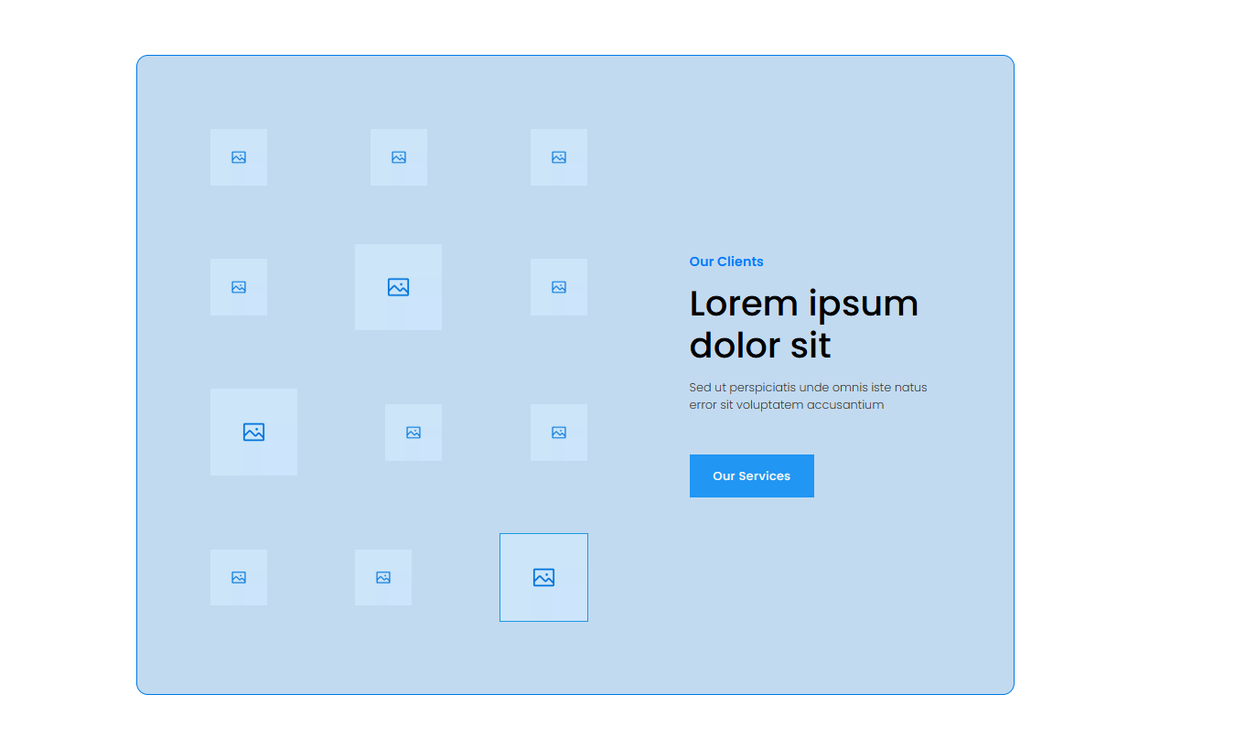Click the outlined large placeholder in bottom row
Image resolution: width=1246 pixels, height=748 pixels.
tap(543, 577)
